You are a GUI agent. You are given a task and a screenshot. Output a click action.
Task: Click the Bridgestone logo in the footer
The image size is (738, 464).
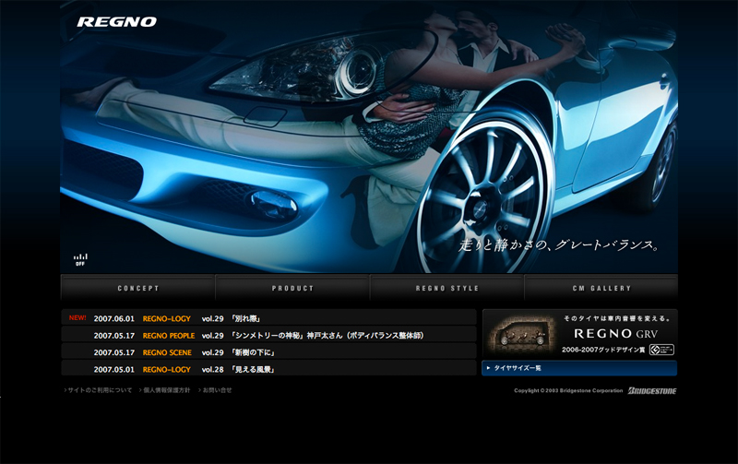coord(652,391)
